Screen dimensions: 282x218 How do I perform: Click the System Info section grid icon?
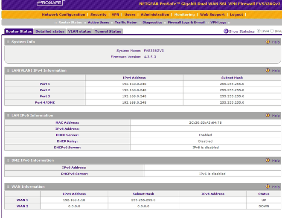pos(8,42)
